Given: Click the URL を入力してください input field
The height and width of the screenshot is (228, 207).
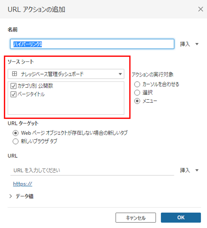Looking at the screenshot, I should 92,170.
